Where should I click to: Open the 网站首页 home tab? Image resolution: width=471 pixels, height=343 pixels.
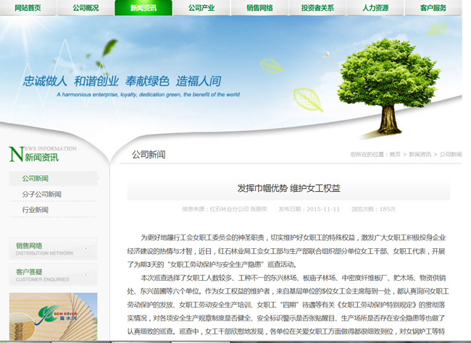(x=28, y=8)
